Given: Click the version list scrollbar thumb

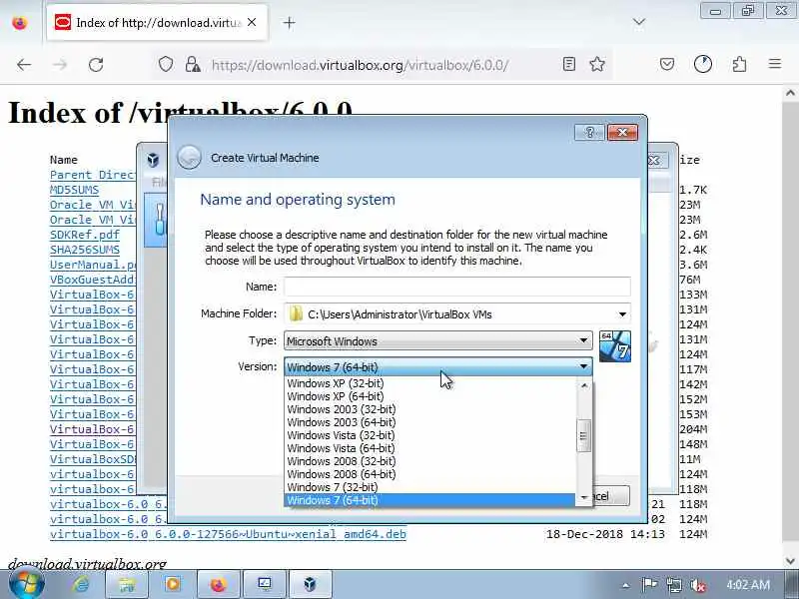Looking at the screenshot, I should pos(584,435).
